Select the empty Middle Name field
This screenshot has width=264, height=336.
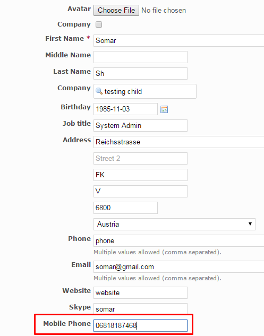(x=140, y=57)
